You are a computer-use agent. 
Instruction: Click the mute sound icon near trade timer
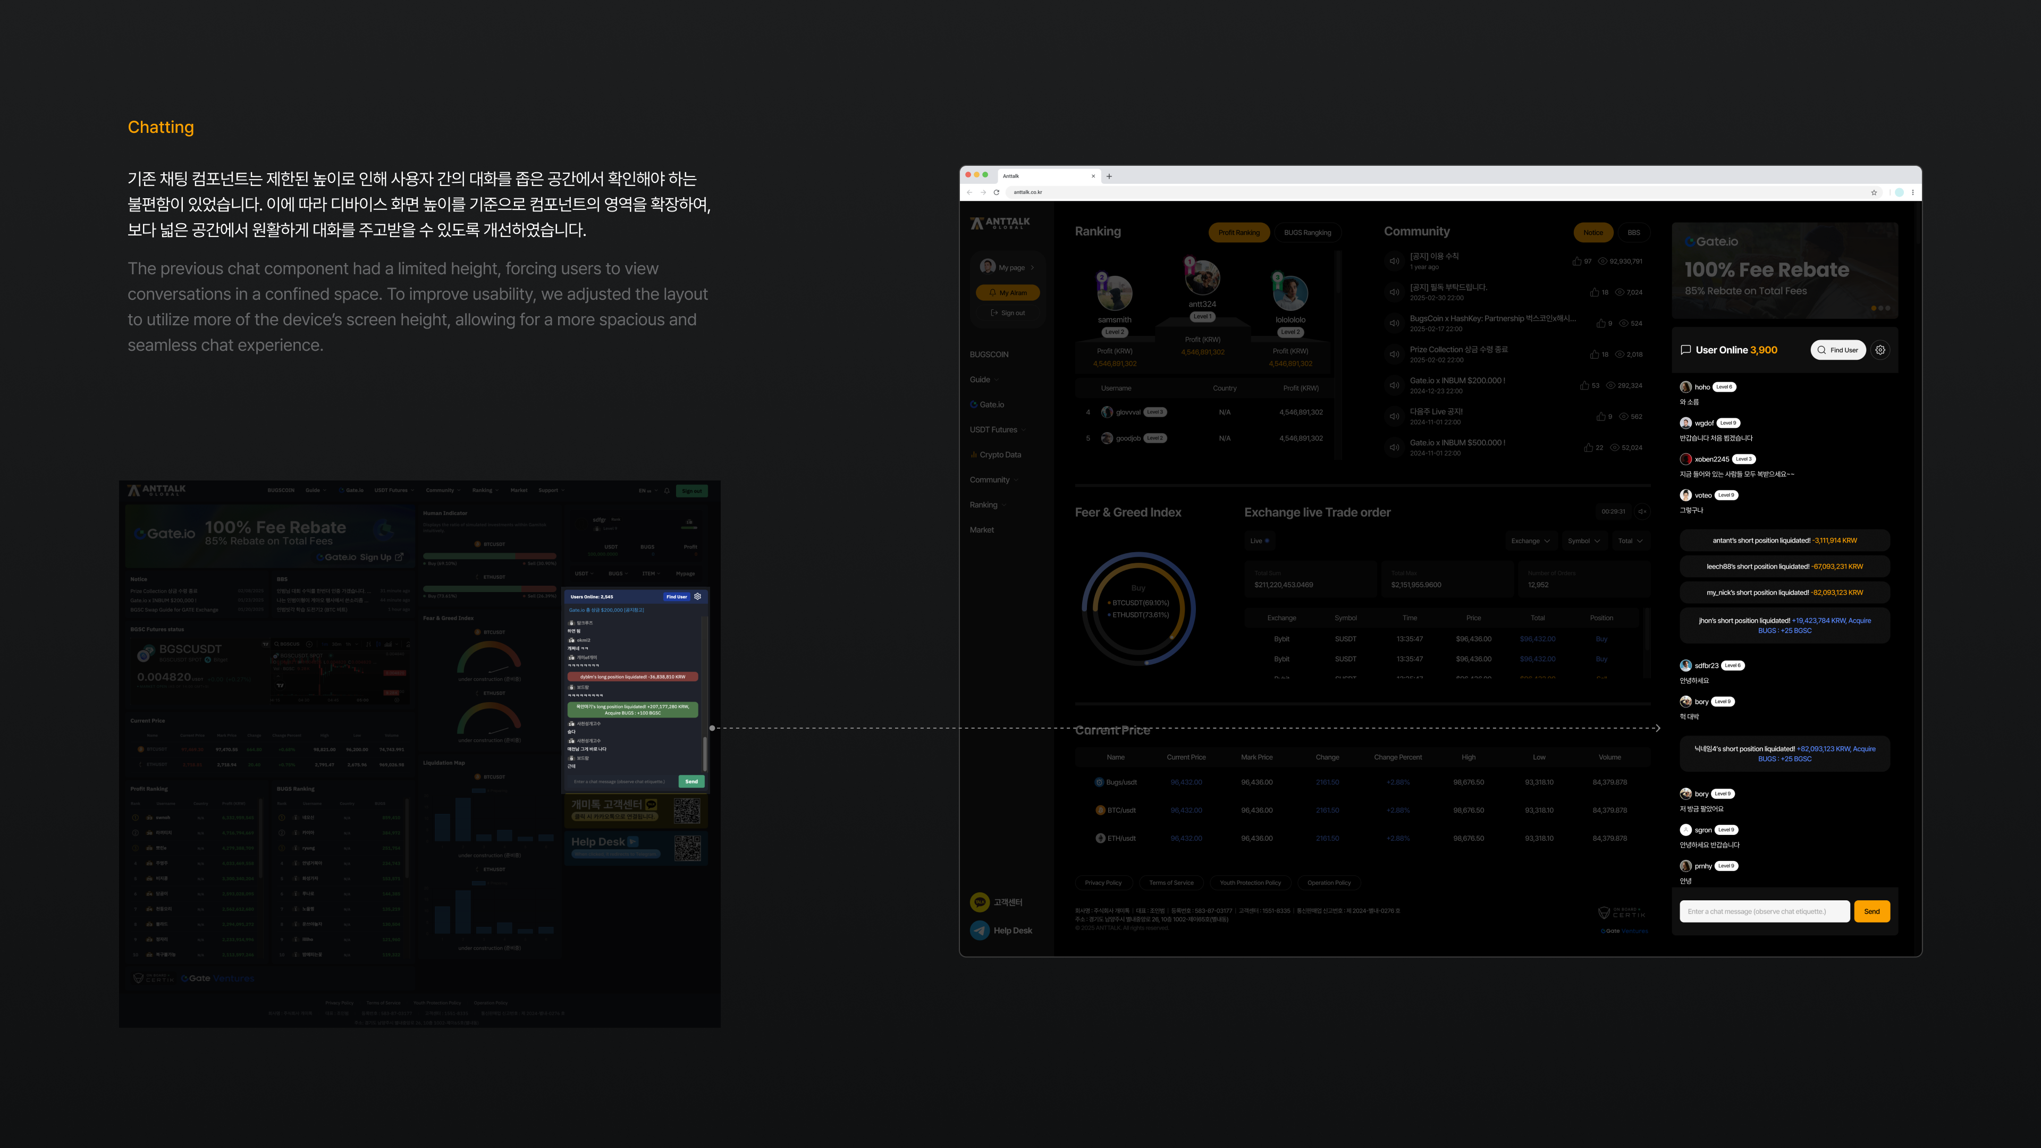click(x=1642, y=512)
